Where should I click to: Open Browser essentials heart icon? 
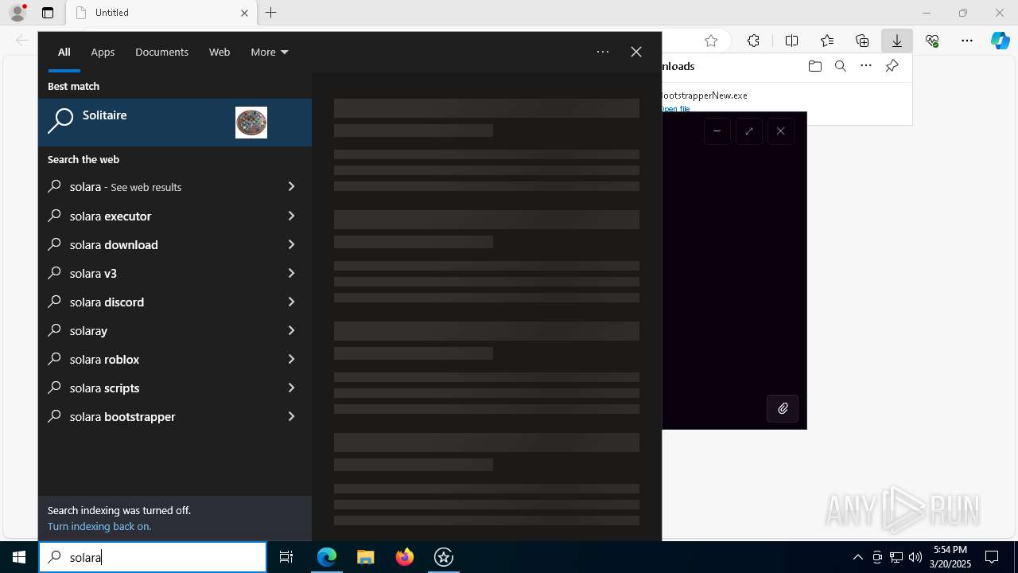coord(932,41)
